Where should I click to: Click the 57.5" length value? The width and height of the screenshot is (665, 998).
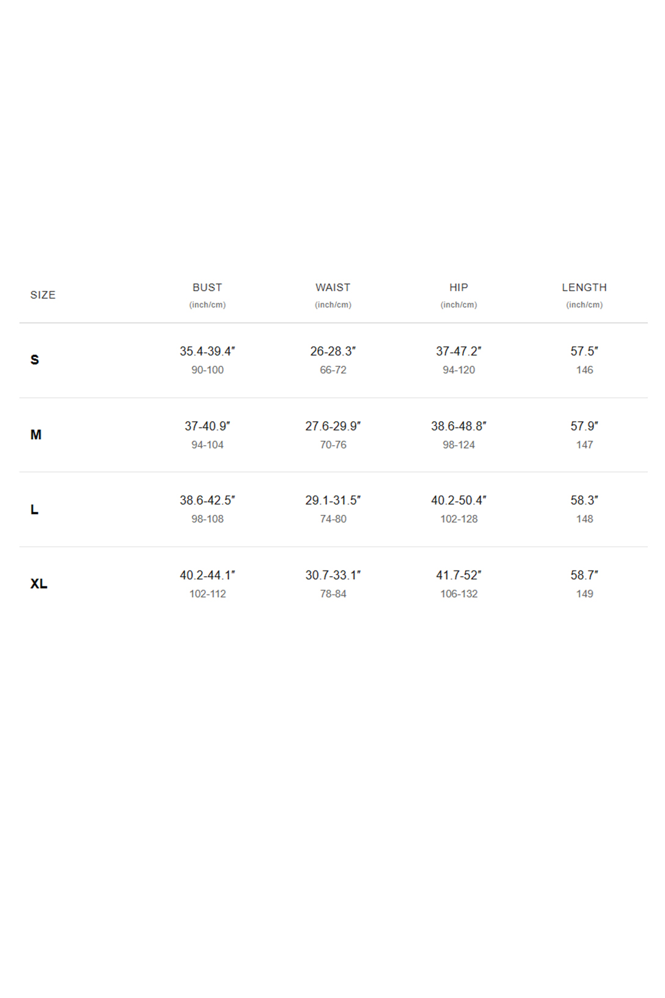click(584, 351)
